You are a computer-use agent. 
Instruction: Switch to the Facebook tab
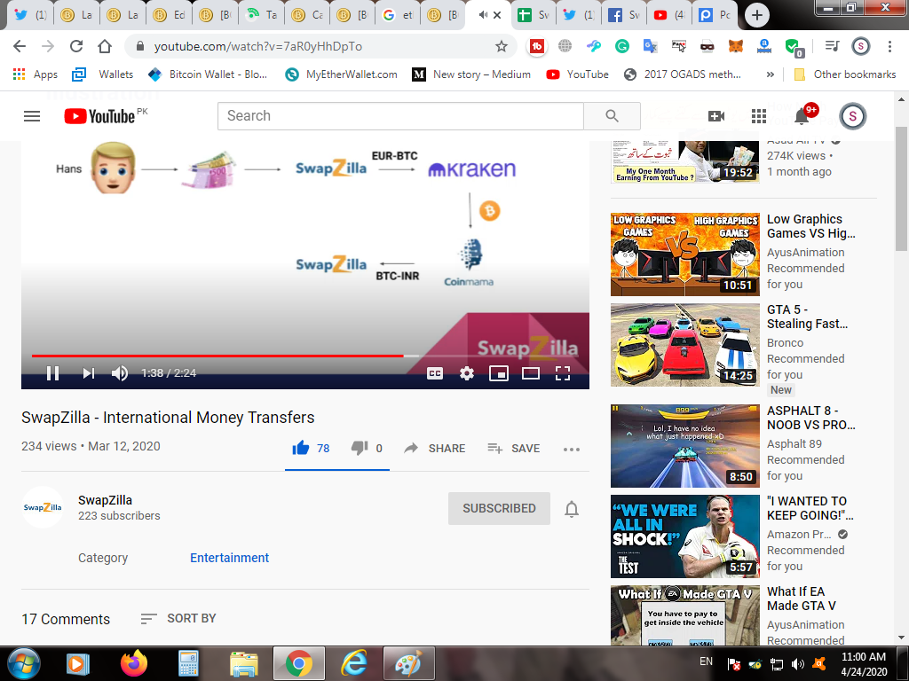[x=625, y=15]
